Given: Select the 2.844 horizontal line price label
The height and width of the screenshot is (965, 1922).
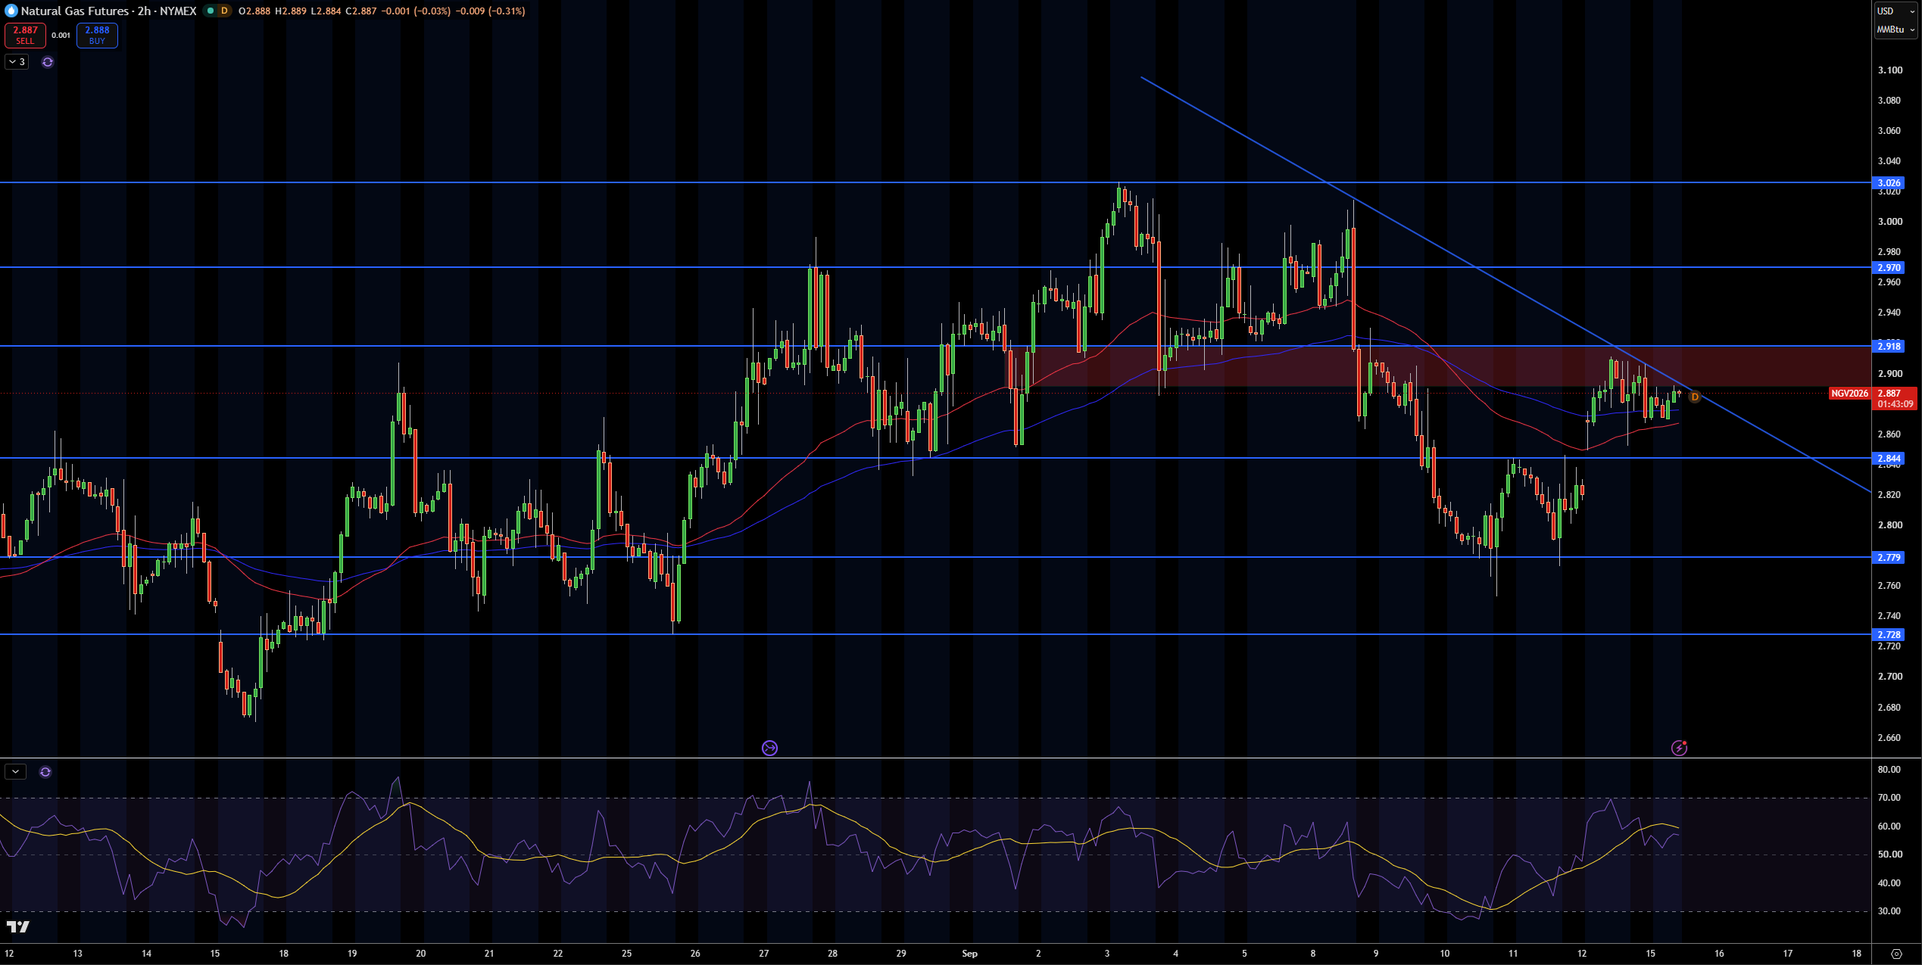Looking at the screenshot, I should click(1889, 458).
